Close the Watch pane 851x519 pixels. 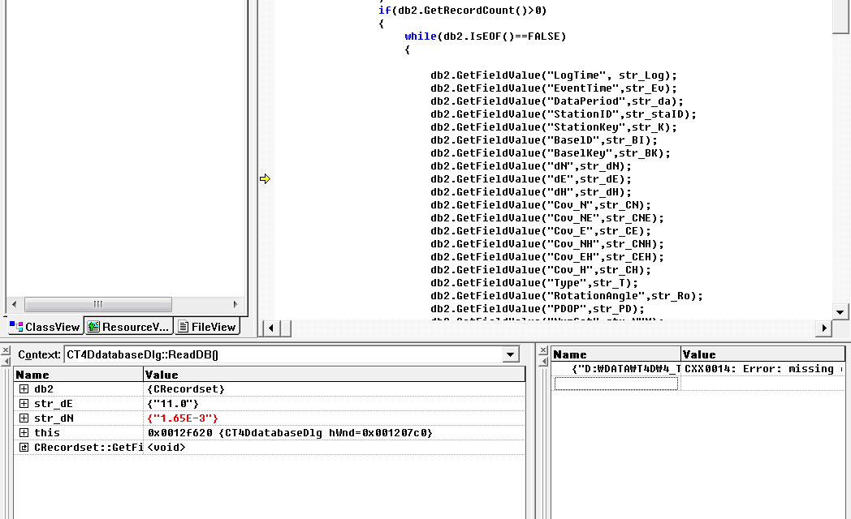tap(542, 350)
